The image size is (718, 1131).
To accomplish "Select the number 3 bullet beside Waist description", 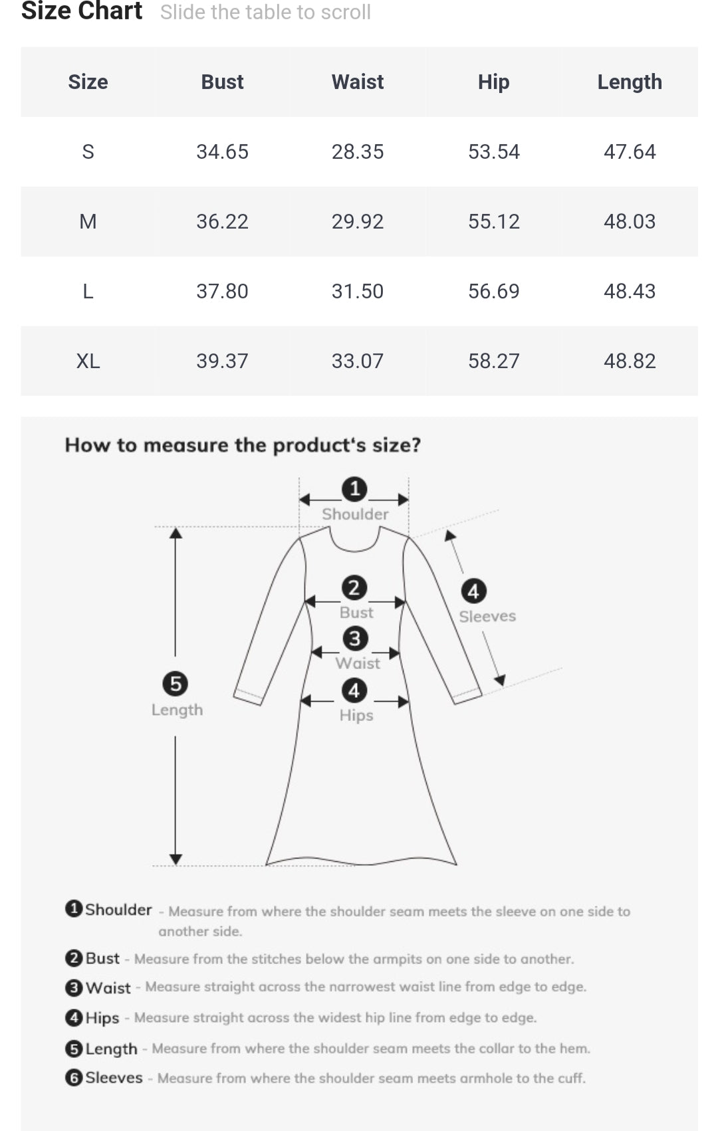I will pyautogui.click(x=74, y=988).
